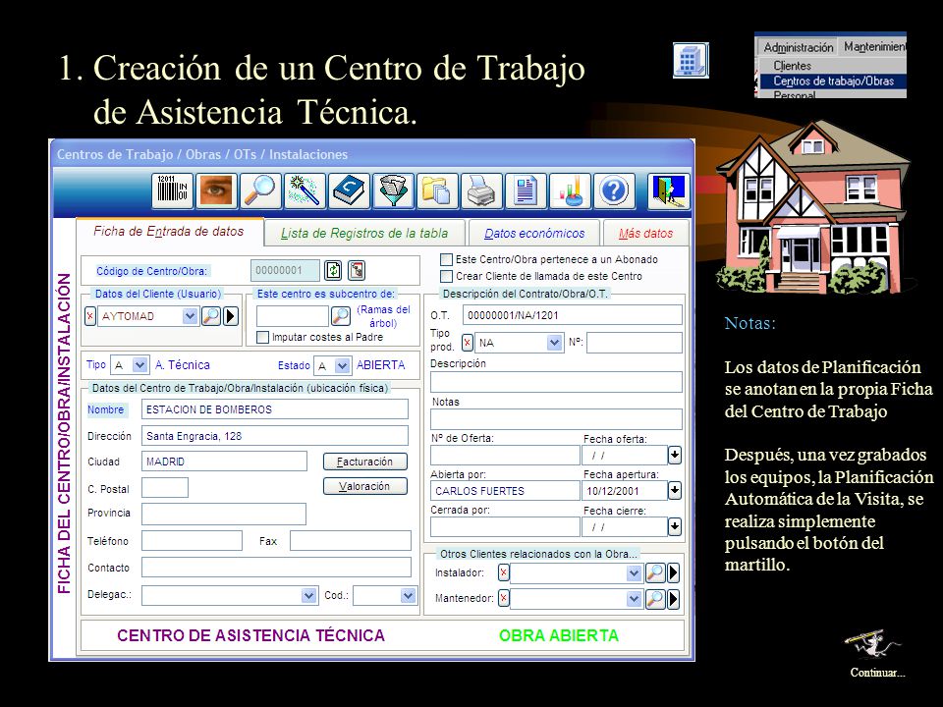Click the subcentro search magnifier icon

341,316
